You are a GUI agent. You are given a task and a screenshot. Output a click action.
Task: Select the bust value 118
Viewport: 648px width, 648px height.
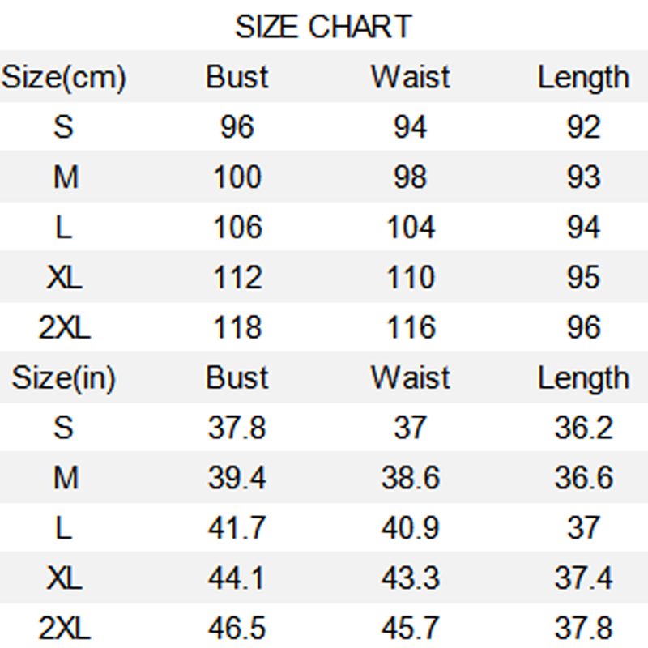click(x=237, y=328)
